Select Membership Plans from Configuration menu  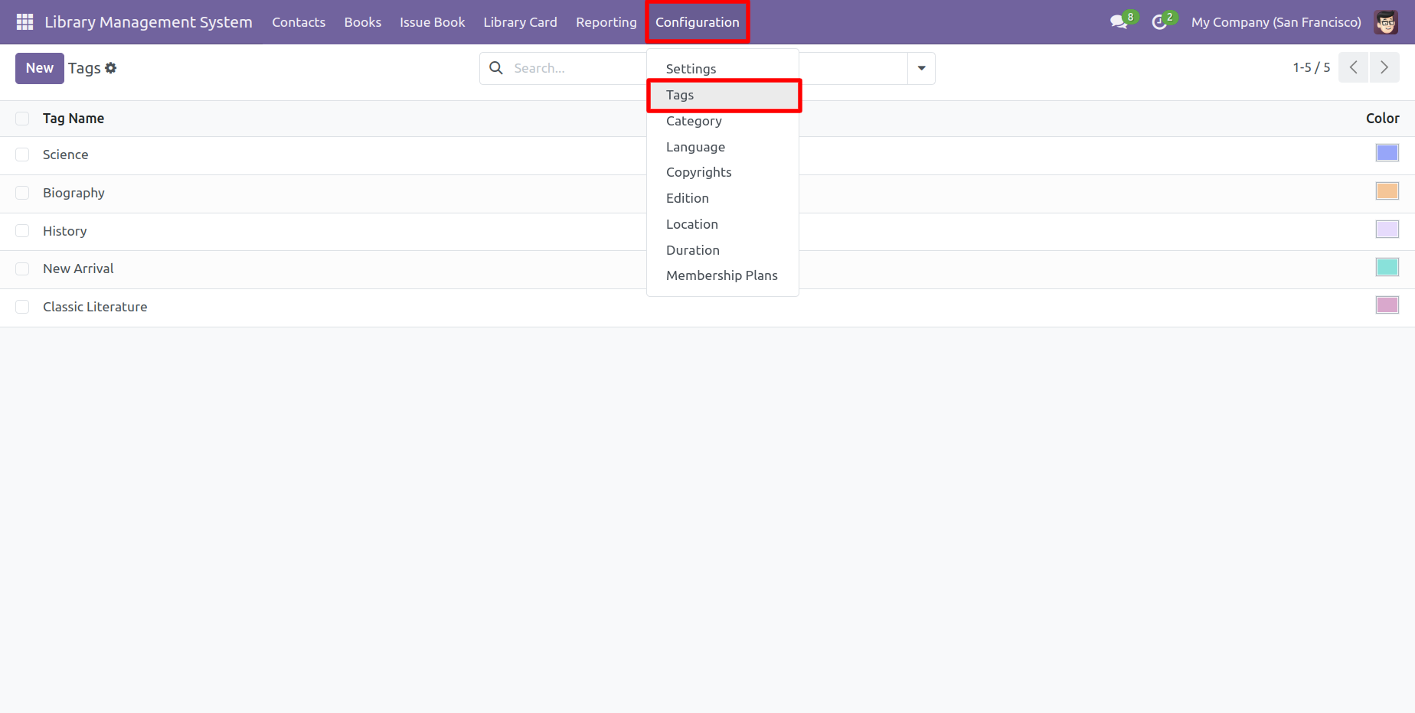click(x=721, y=275)
